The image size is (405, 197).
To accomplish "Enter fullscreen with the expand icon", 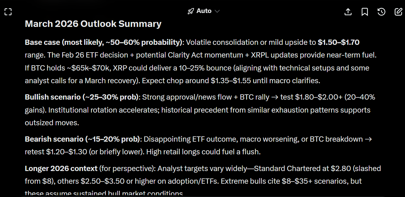I will coord(8,11).
